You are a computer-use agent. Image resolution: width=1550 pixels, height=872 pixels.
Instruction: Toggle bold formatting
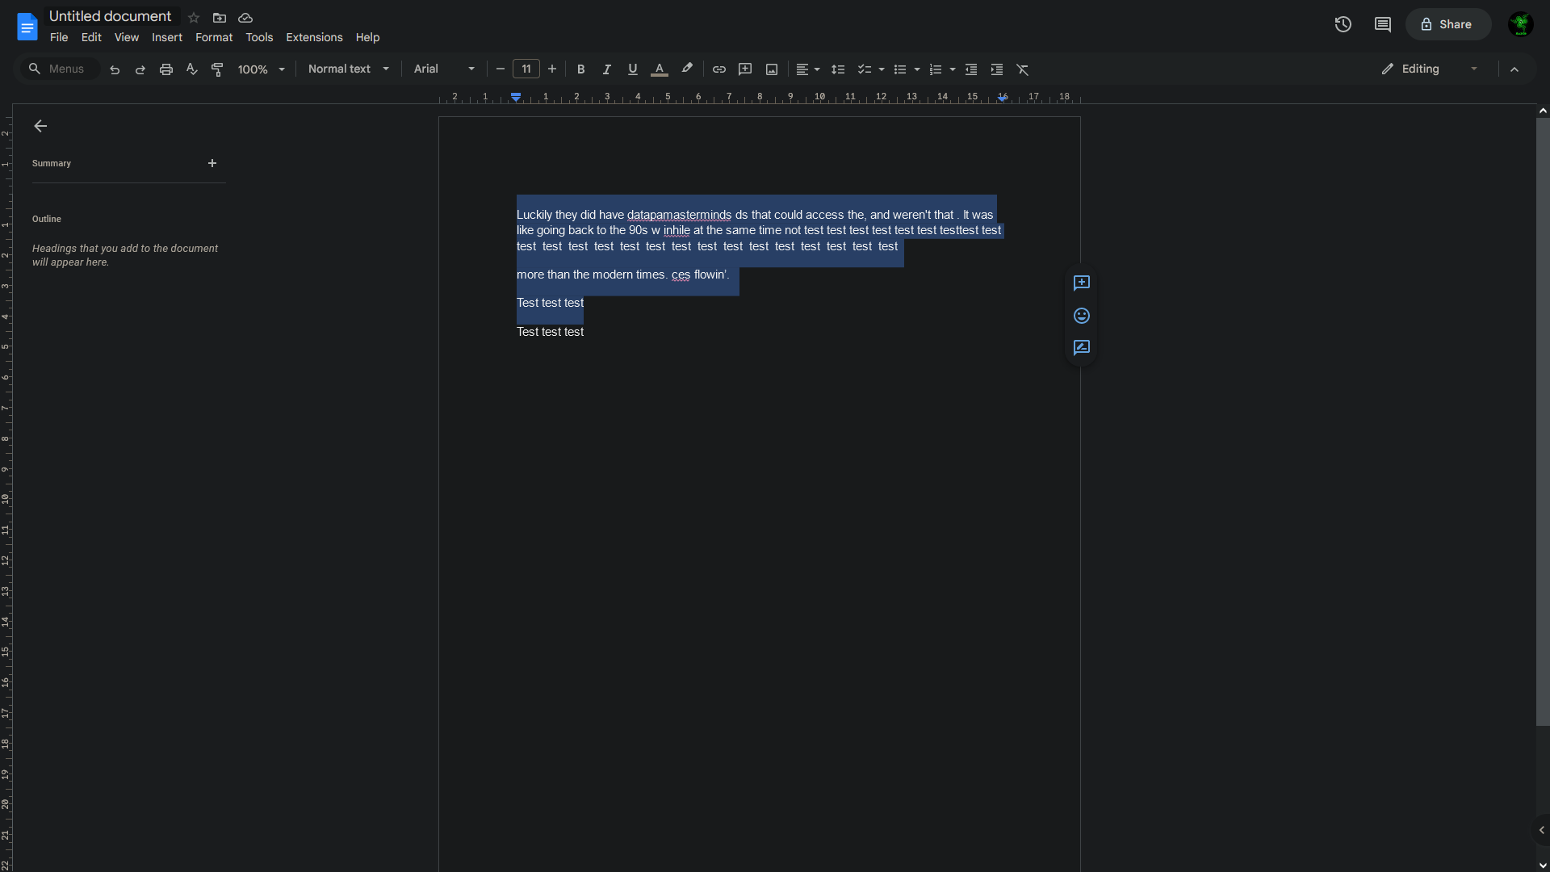point(580,69)
